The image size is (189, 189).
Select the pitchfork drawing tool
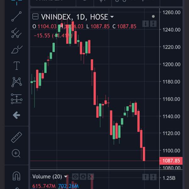[16, 33]
